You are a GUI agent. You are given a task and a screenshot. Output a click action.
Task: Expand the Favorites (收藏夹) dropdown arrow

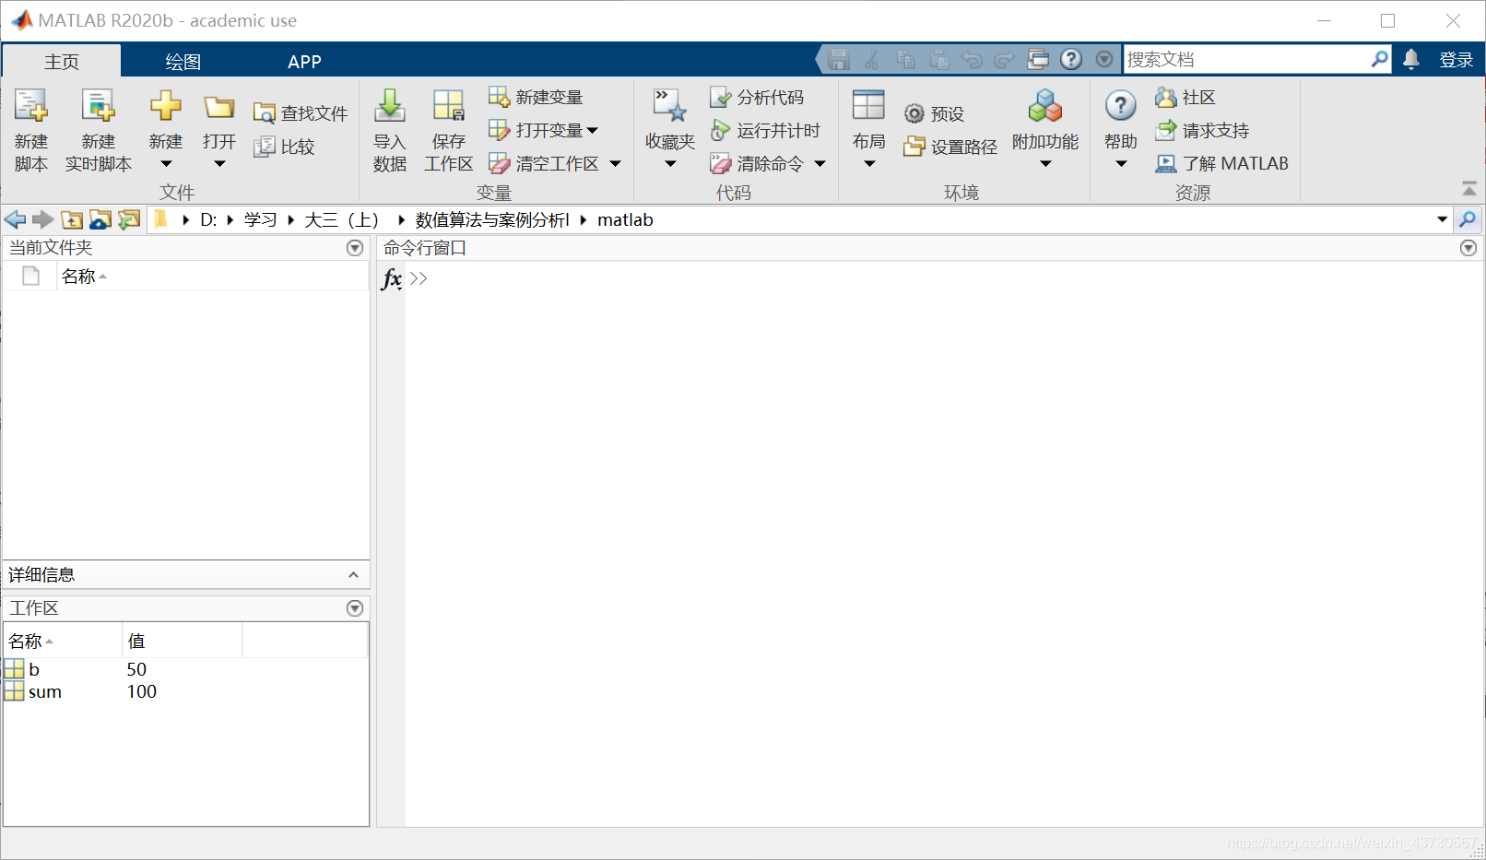(670, 164)
